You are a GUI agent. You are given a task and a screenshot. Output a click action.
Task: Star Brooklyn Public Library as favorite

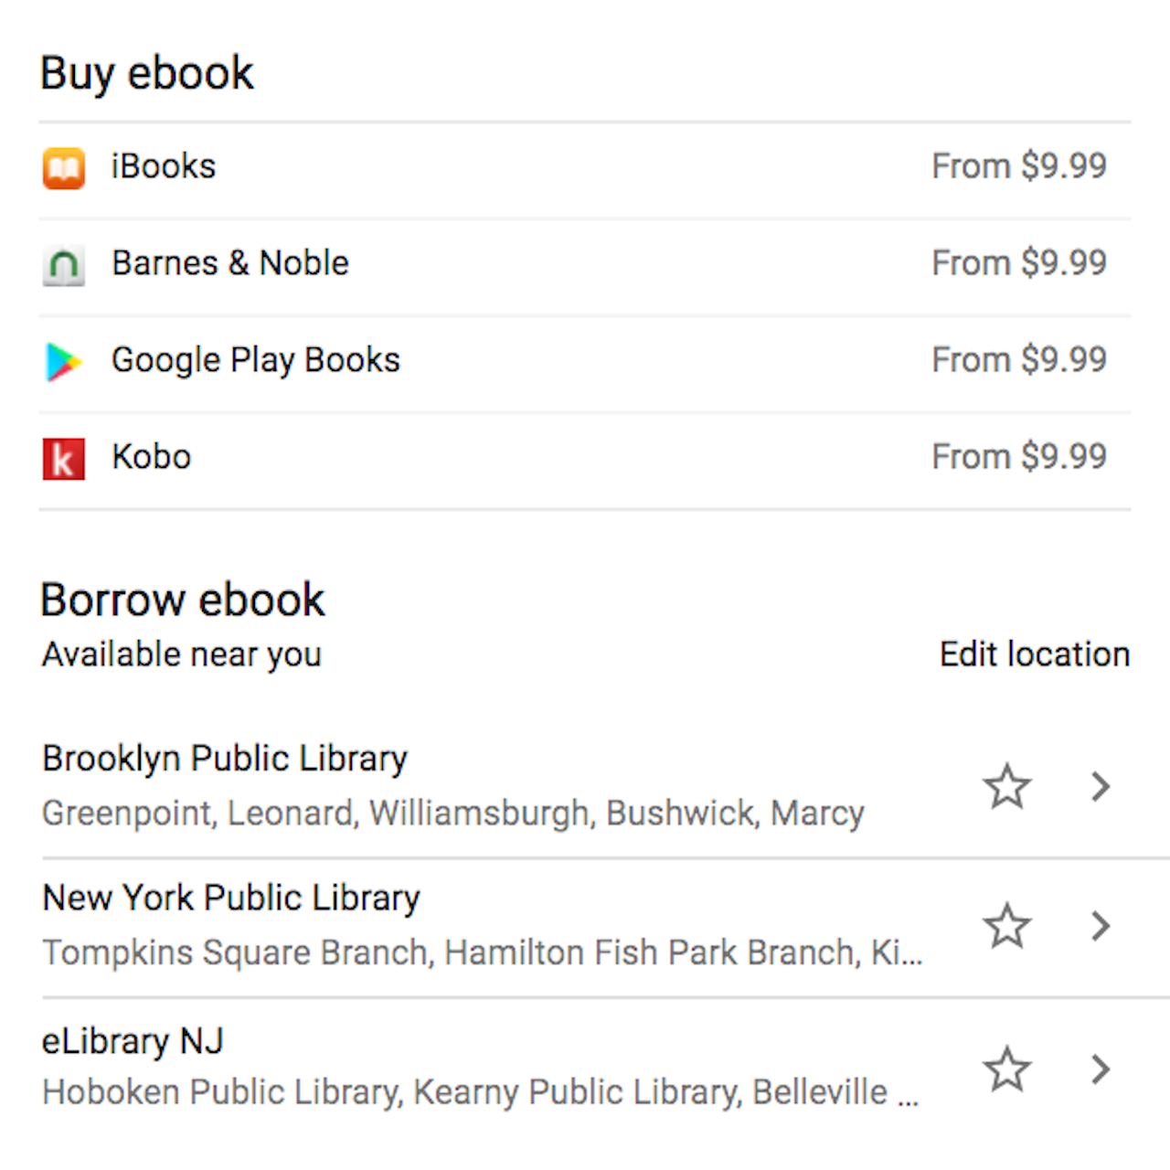click(x=1006, y=786)
